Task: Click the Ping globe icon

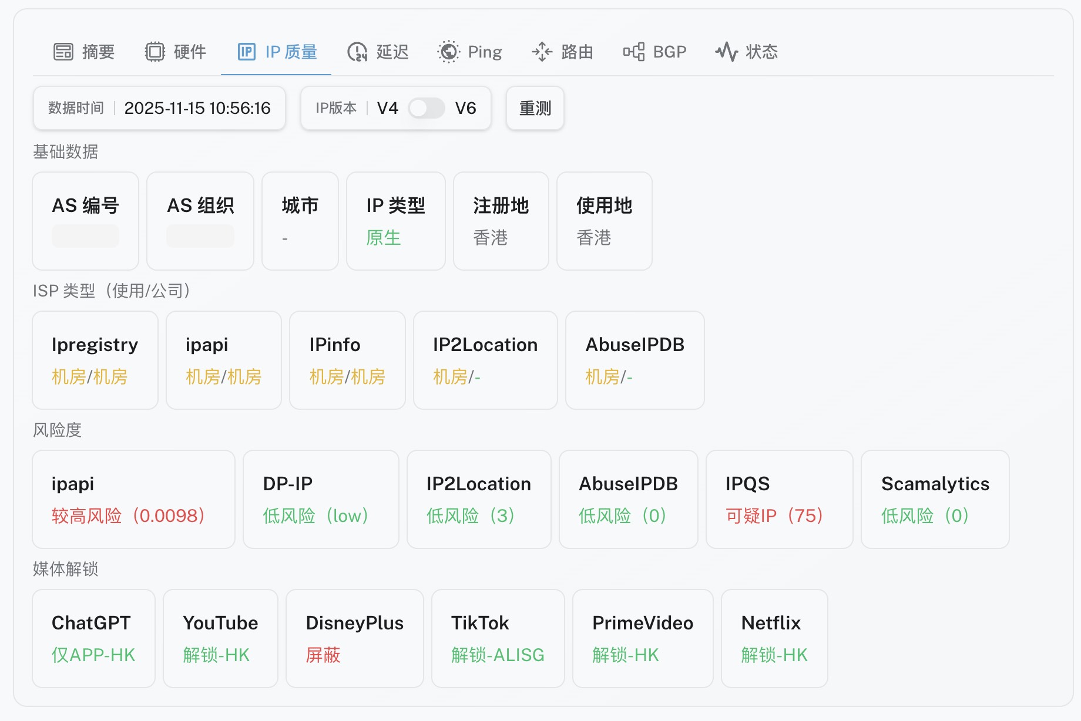Action: coord(449,52)
